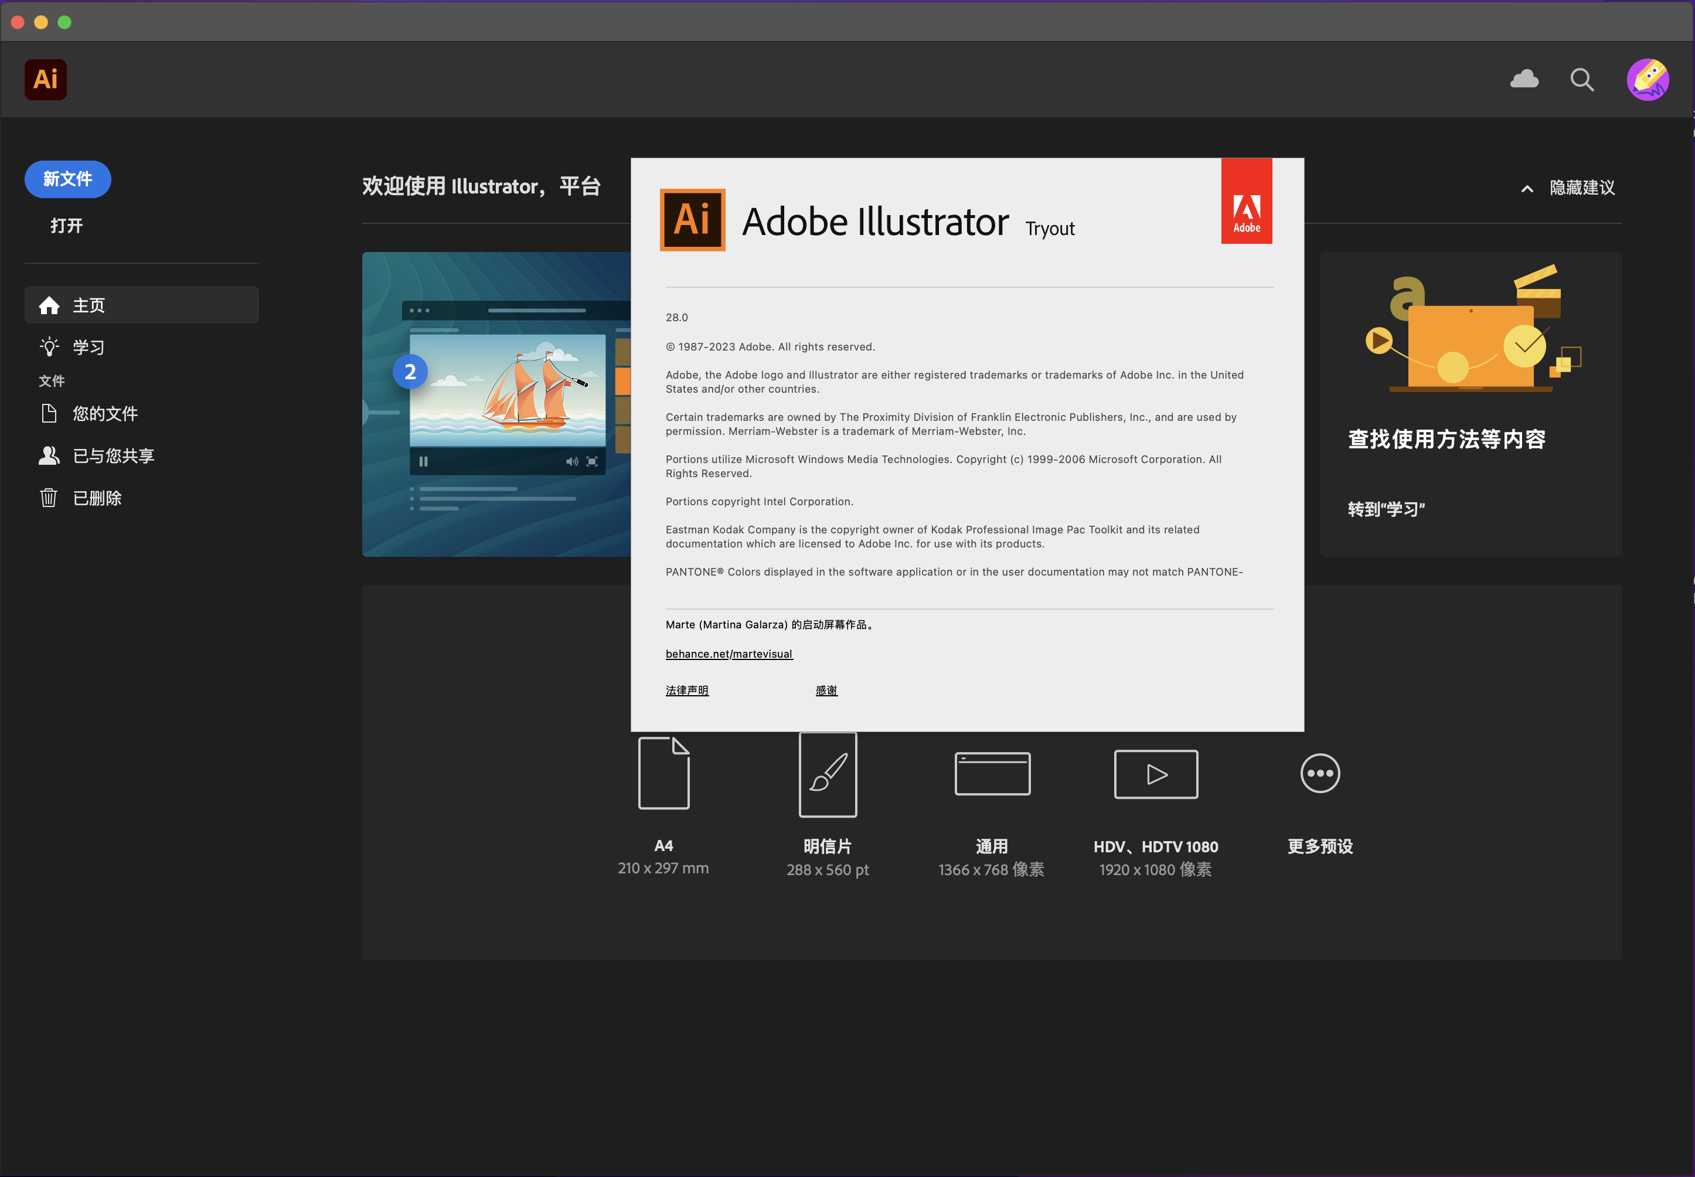Pick the 1366 x 768 web preset
This screenshot has height=1177, width=1695.
point(992,774)
